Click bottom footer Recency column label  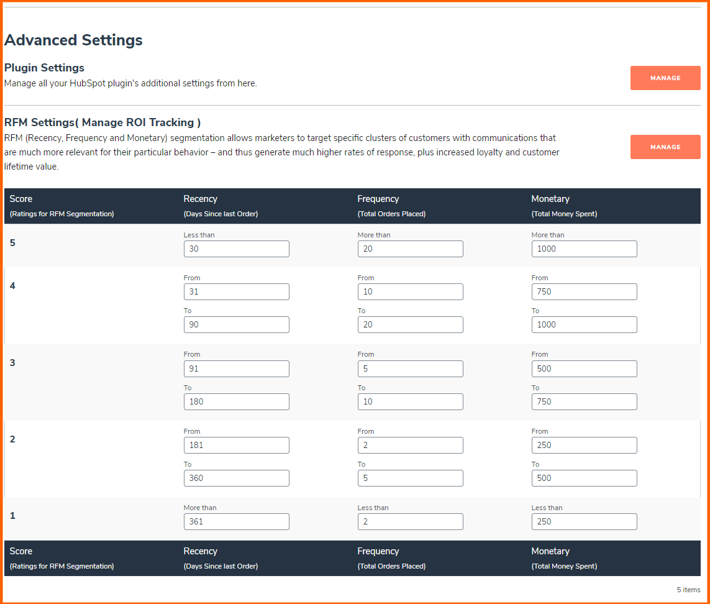coord(200,551)
